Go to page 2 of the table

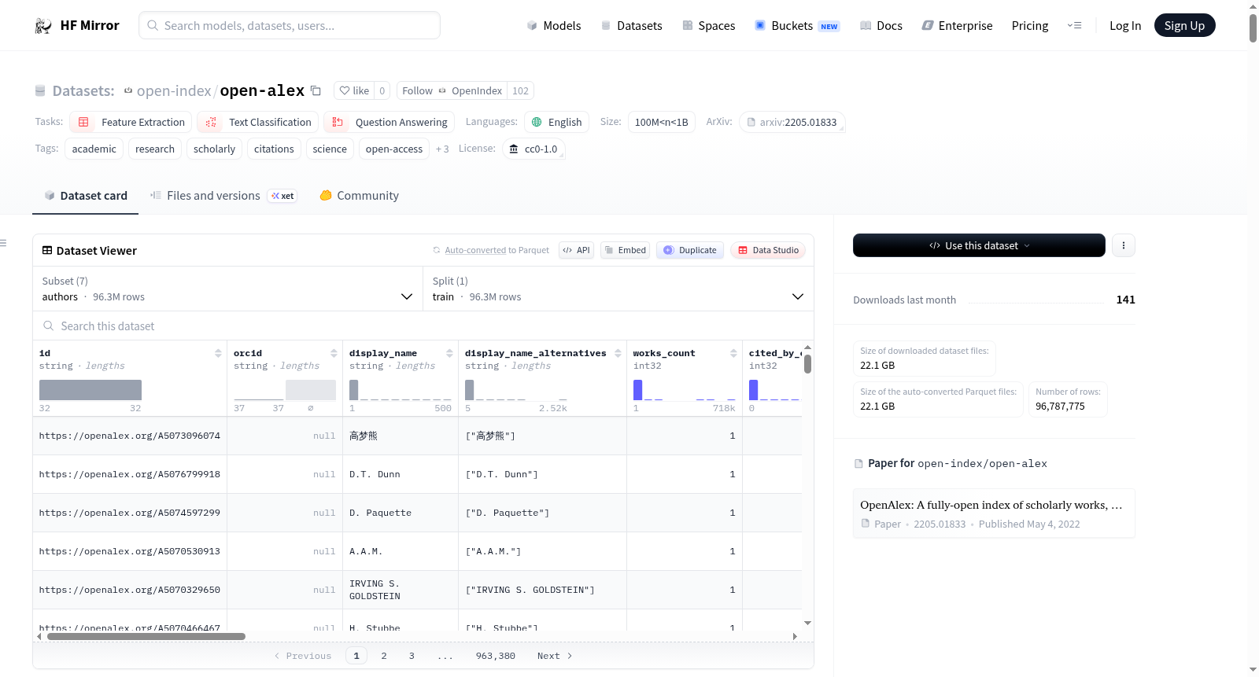pyautogui.click(x=384, y=656)
